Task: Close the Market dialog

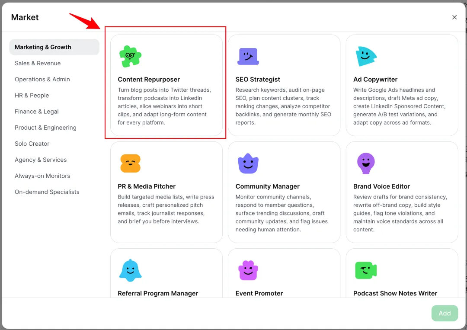Action: (x=454, y=17)
